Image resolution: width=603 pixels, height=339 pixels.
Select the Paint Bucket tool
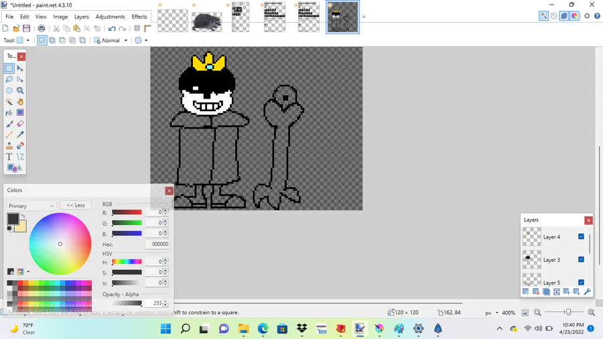[9, 113]
